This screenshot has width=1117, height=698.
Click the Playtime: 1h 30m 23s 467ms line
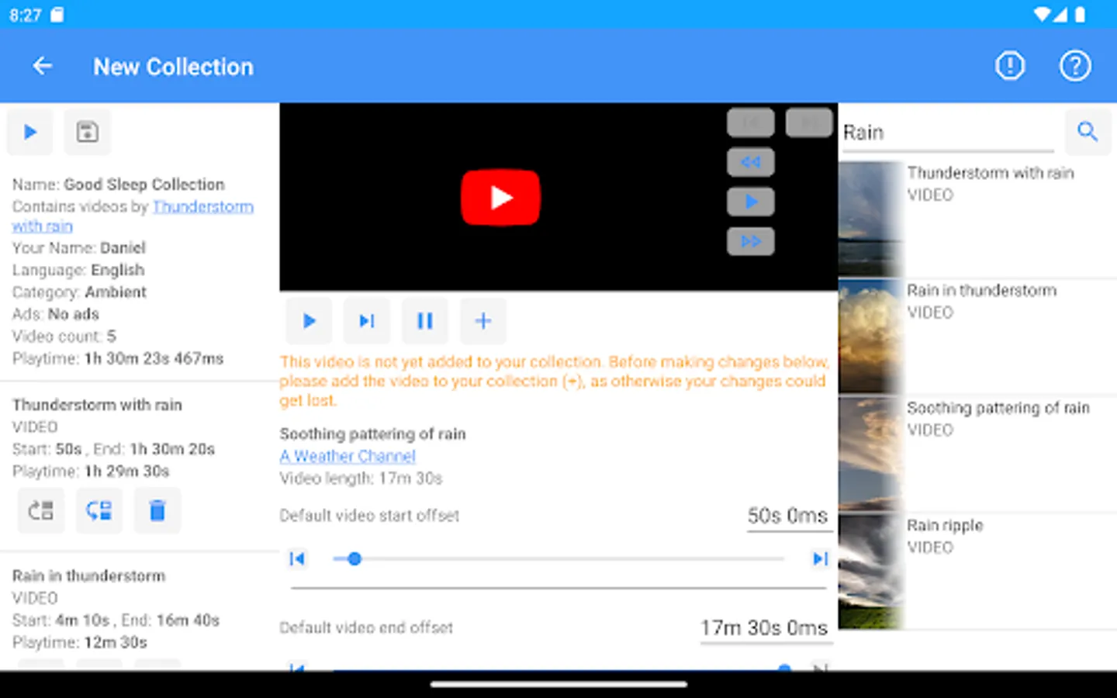(118, 359)
